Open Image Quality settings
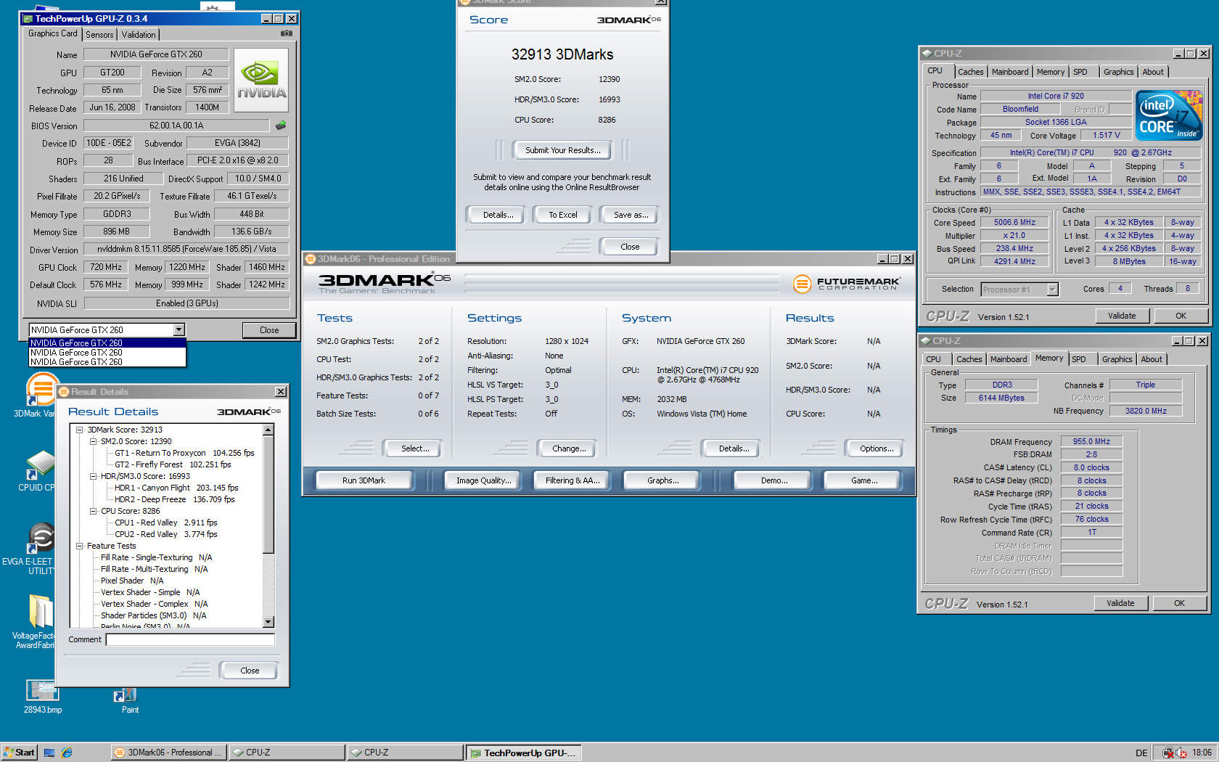This screenshot has width=1219, height=762. [x=483, y=480]
